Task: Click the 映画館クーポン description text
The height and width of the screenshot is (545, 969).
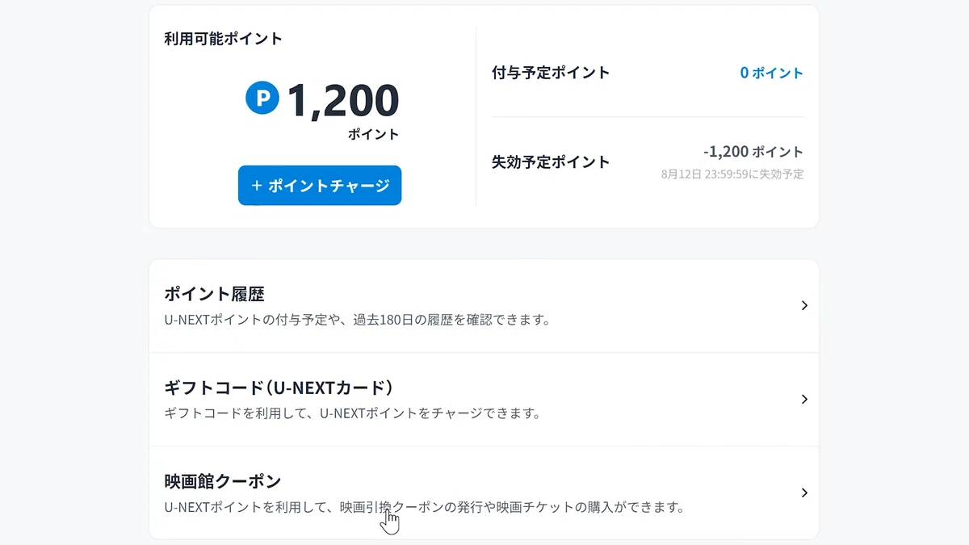Action: (x=424, y=508)
